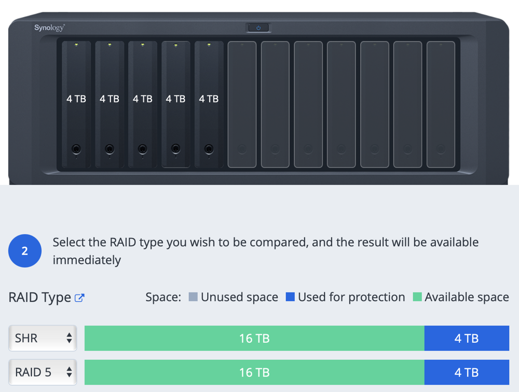
Task: Click the sixth empty drive bay
Action: pos(242,104)
